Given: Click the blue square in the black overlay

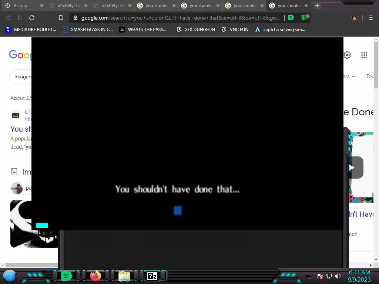Looking at the screenshot, I should point(178,210).
